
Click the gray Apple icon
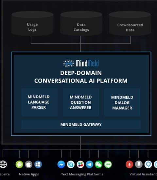29,164
